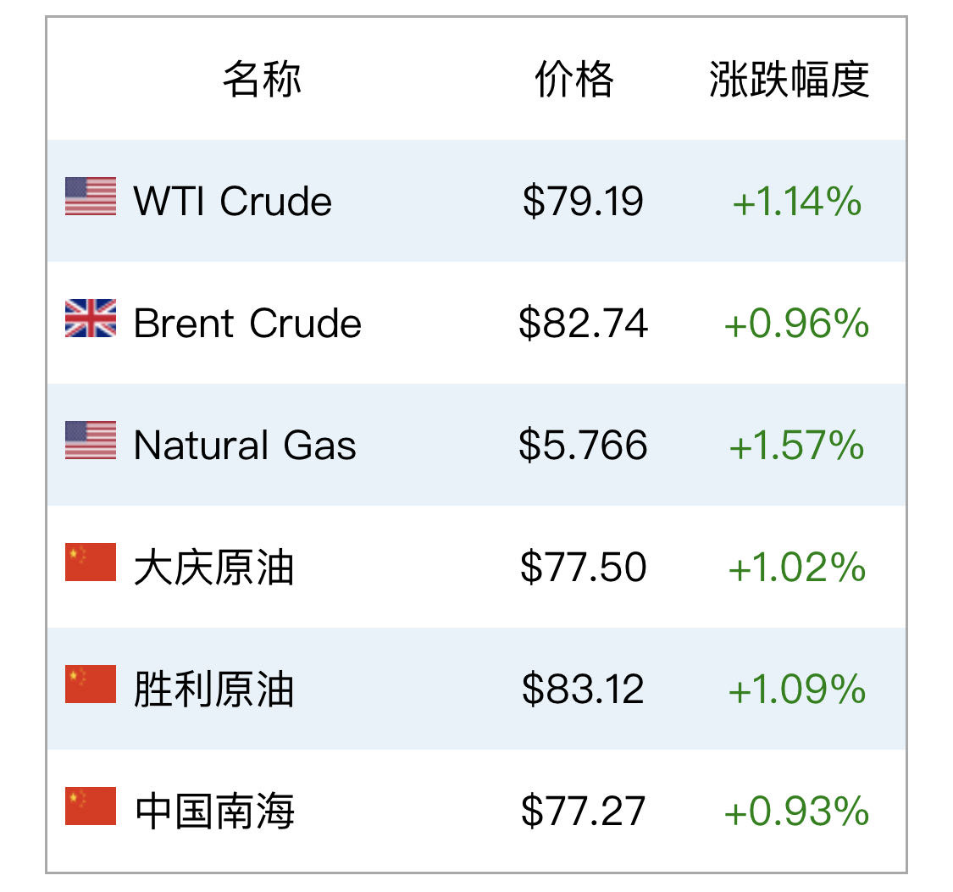The height and width of the screenshot is (892, 953).
Task: Click the China flag beside 胜利原油
Action: point(91,684)
